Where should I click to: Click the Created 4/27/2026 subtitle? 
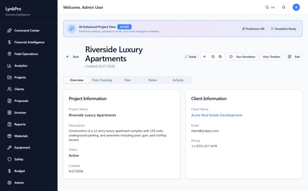[100, 66]
